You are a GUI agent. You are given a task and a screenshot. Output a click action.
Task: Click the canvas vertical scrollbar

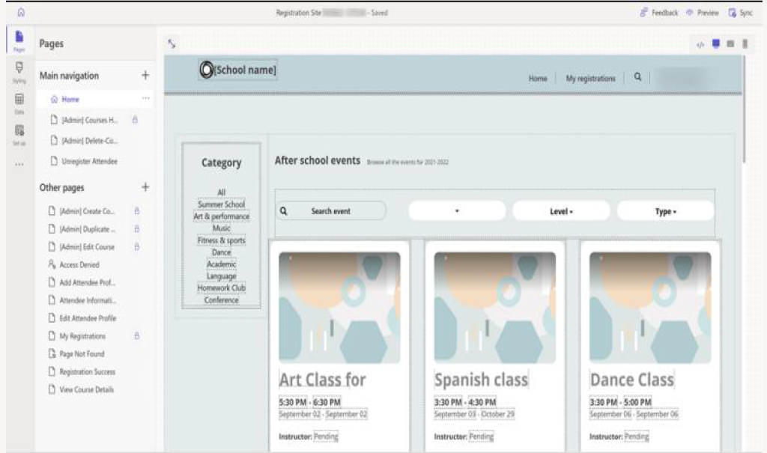click(x=745, y=109)
